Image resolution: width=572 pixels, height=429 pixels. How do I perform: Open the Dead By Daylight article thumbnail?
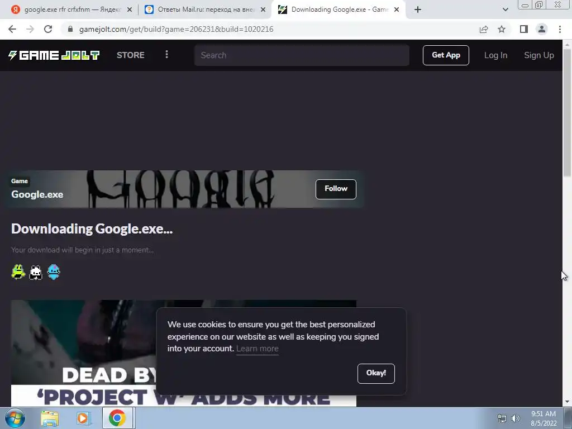point(183,353)
